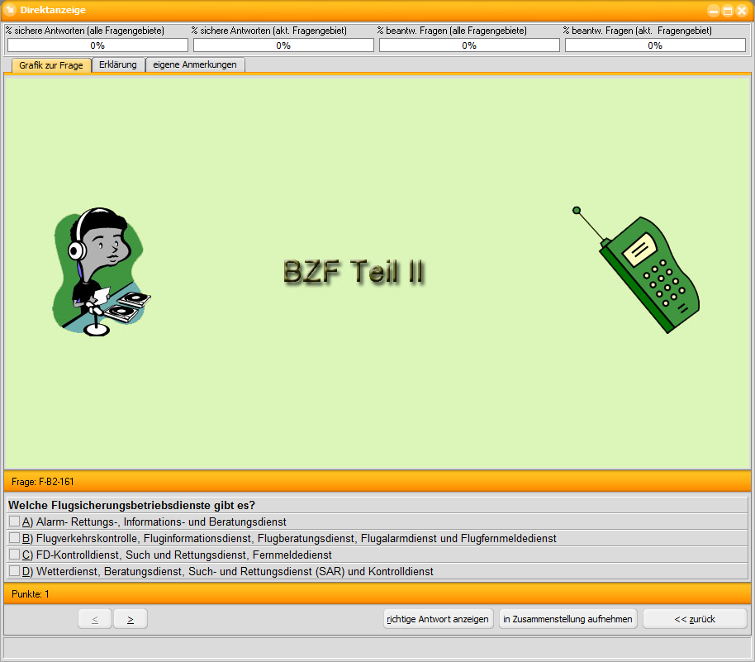Check answer D Wetterdienst, Beratungsdienst
The width and height of the screenshot is (755, 662).
pyautogui.click(x=14, y=571)
